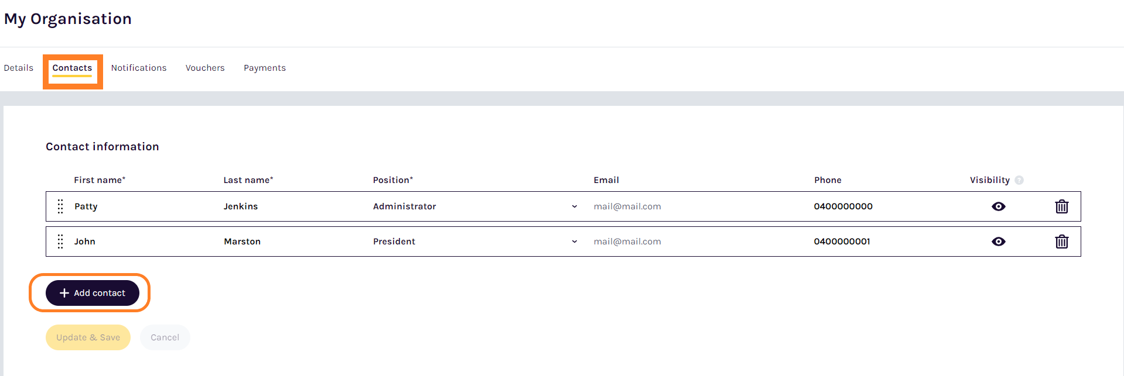
Task: Grab the drag handle for John's row
Action: click(x=60, y=242)
